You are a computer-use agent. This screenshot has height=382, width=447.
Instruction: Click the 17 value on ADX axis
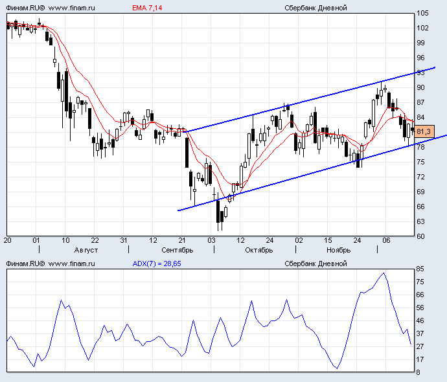click(420, 359)
